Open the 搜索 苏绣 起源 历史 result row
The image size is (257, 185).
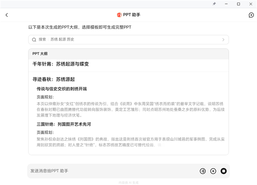tap(128, 40)
